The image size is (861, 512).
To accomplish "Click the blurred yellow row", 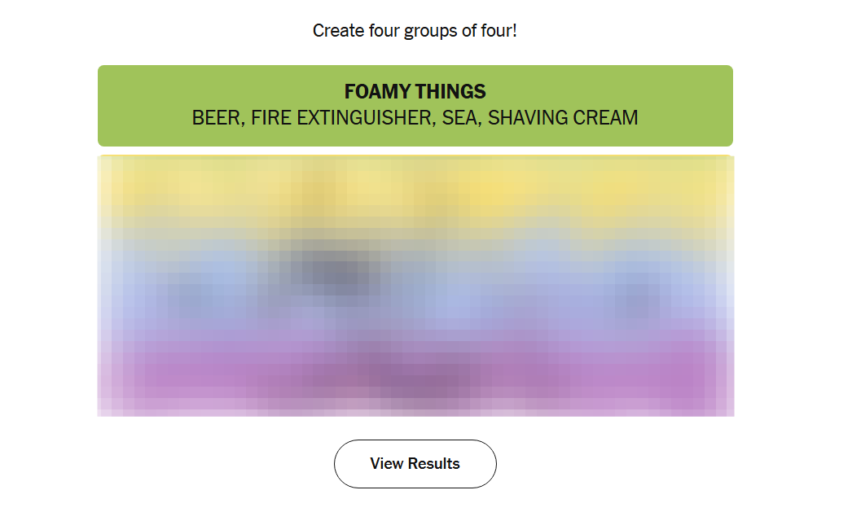I will [x=415, y=187].
